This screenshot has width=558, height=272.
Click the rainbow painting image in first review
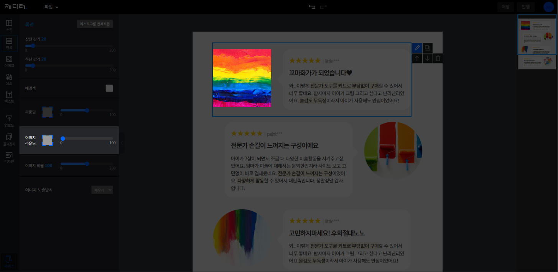click(x=242, y=78)
